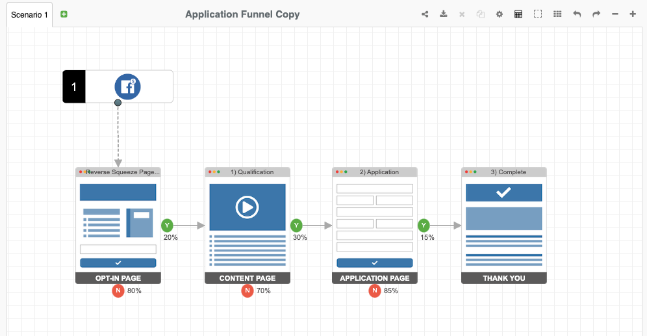Click the 85% drop-off value
This screenshot has height=336, width=647.
pyautogui.click(x=391, y=291)
